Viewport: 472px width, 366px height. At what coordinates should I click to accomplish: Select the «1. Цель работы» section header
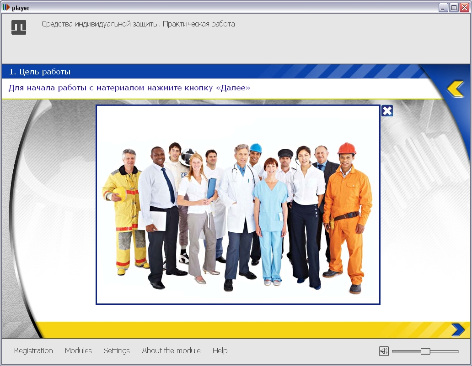[x=40, y=72]
